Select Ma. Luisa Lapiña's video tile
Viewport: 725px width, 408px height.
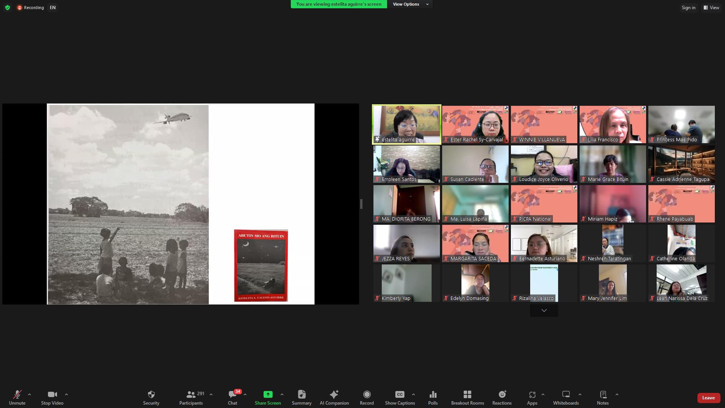pyautogui.click(x=475, y=204)
